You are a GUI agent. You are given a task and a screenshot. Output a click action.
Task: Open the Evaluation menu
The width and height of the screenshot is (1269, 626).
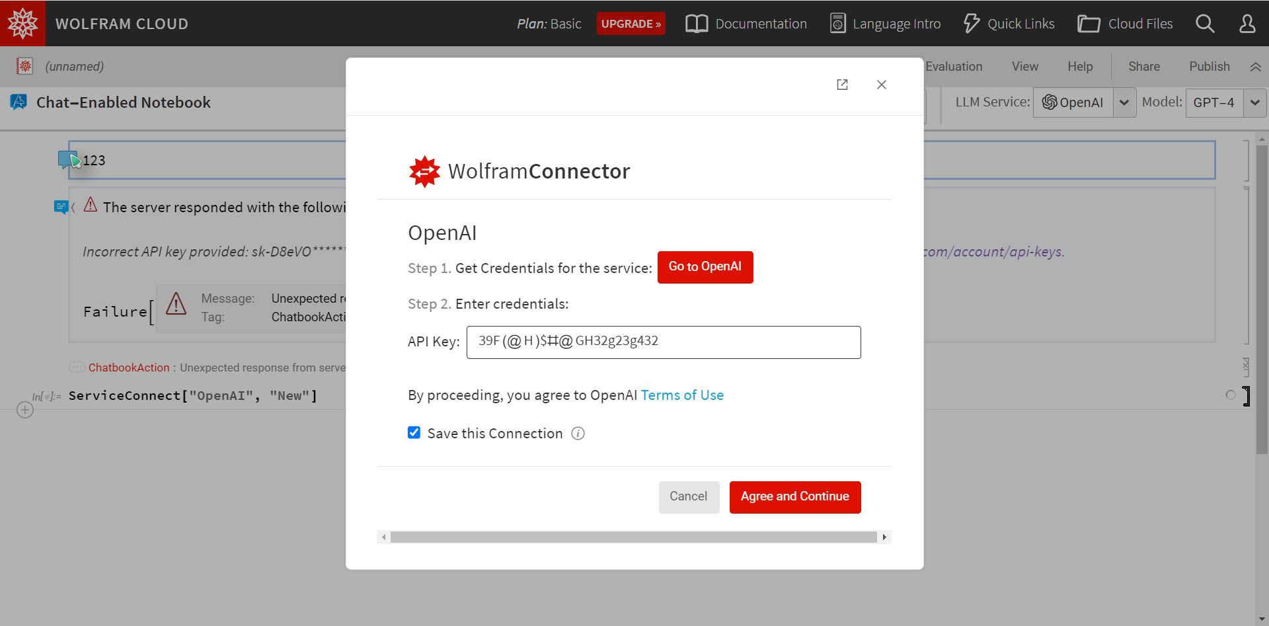[x=954, y=67]
